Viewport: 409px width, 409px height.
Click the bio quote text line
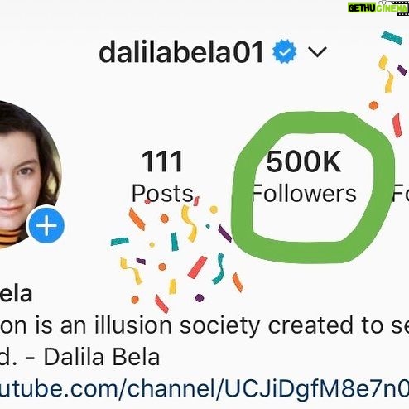click(x=204, y=325)
